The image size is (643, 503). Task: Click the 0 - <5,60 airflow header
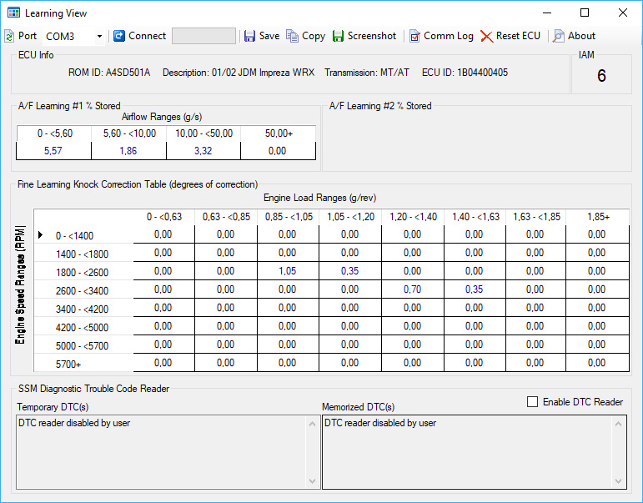[x=54, y=133]
